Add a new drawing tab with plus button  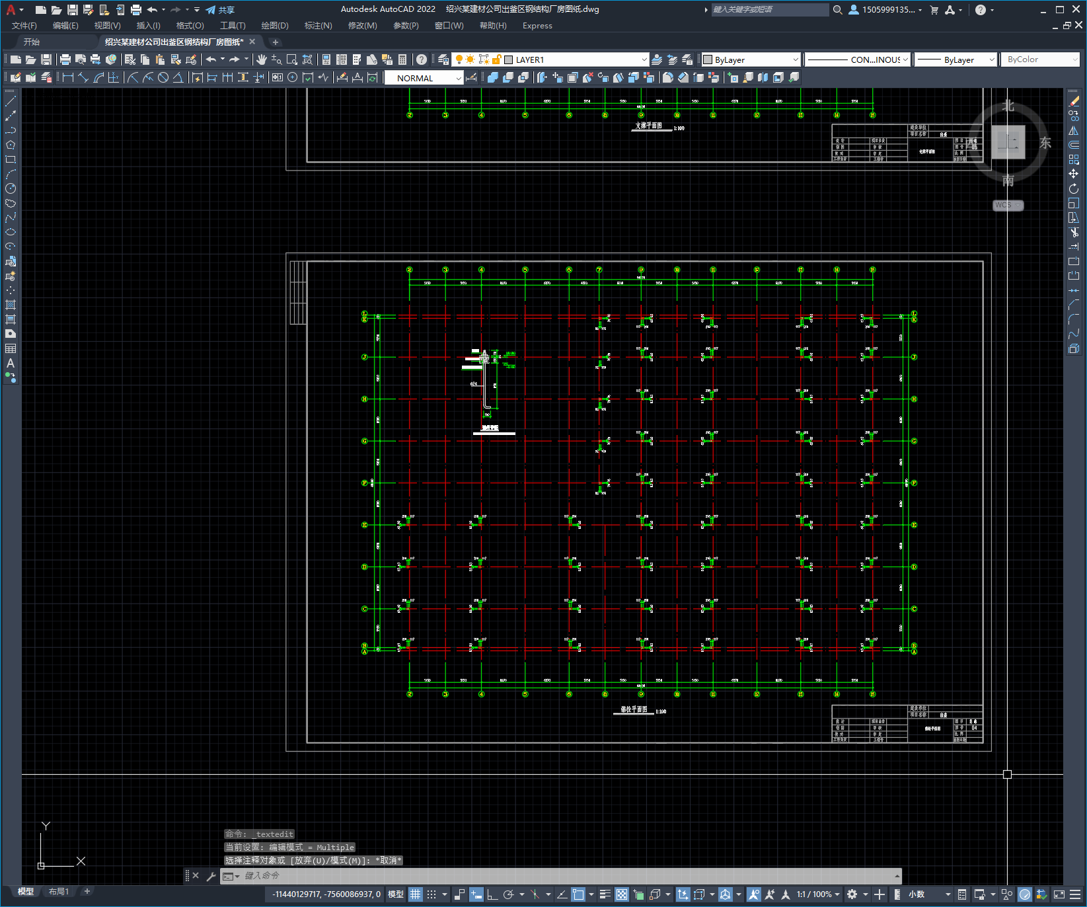pos(276,42)
